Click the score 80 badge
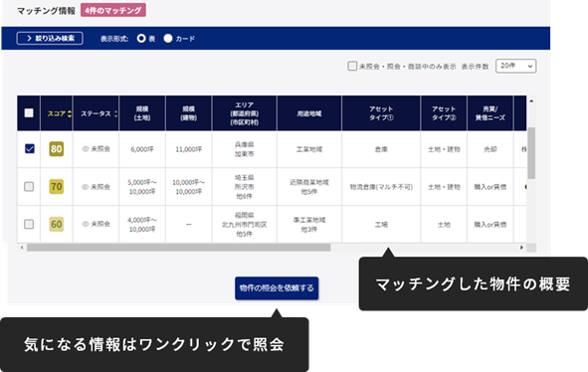The width and height of the screenshot is (588, 372). (57, 149)
